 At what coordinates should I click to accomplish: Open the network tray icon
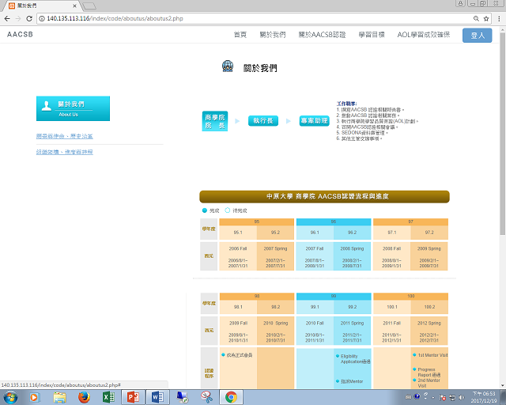(x=452, y=398)
